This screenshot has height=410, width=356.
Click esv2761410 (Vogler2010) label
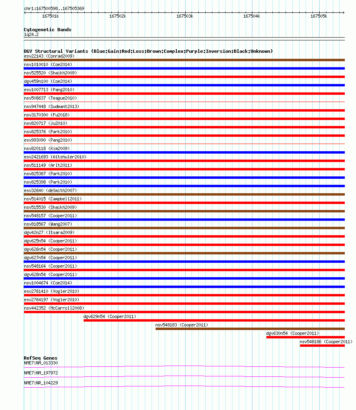[x=52, y=291]
